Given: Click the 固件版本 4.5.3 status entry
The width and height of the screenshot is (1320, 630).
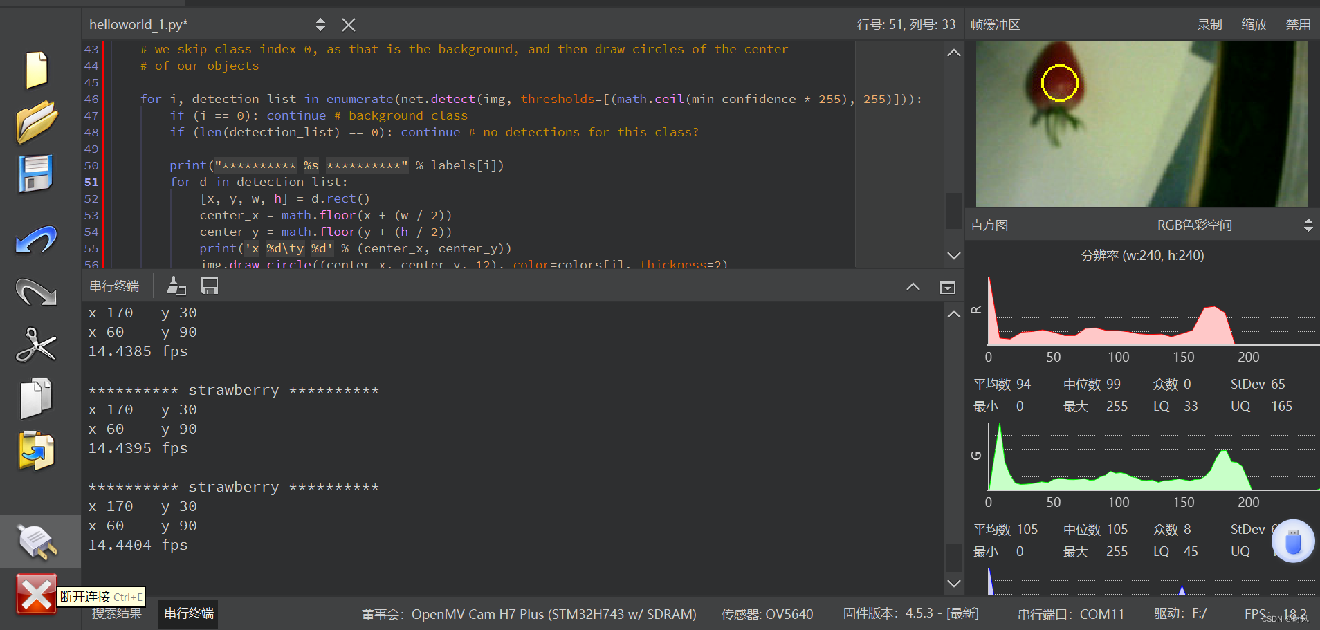Looking at the screenshot, I should tap(911, 613).
